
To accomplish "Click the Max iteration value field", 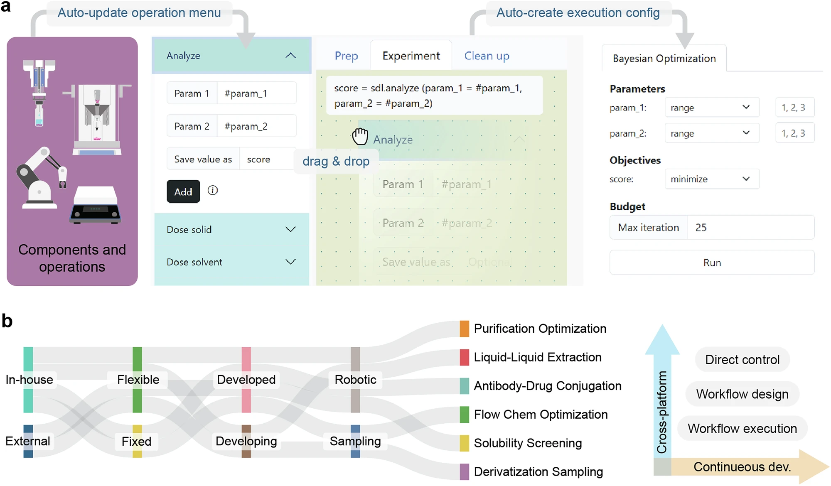I will (x=750, y=228).
